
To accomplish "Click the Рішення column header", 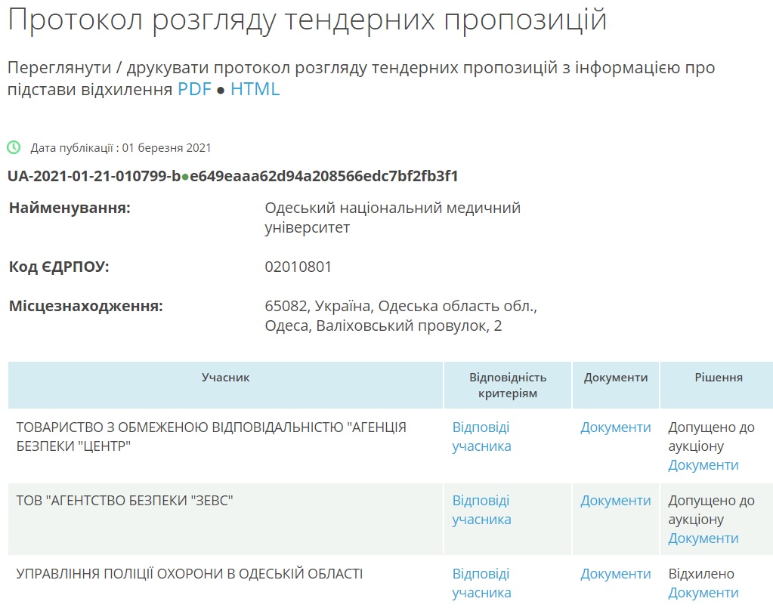I will point(718,378).
